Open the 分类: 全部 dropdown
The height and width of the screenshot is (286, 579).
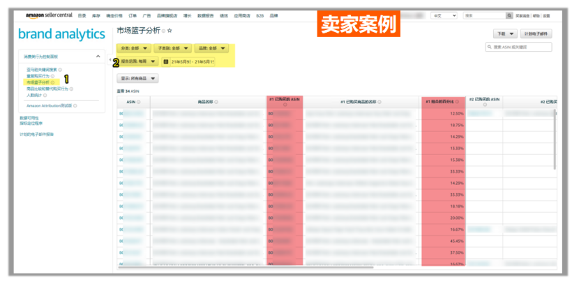point(134,48)
